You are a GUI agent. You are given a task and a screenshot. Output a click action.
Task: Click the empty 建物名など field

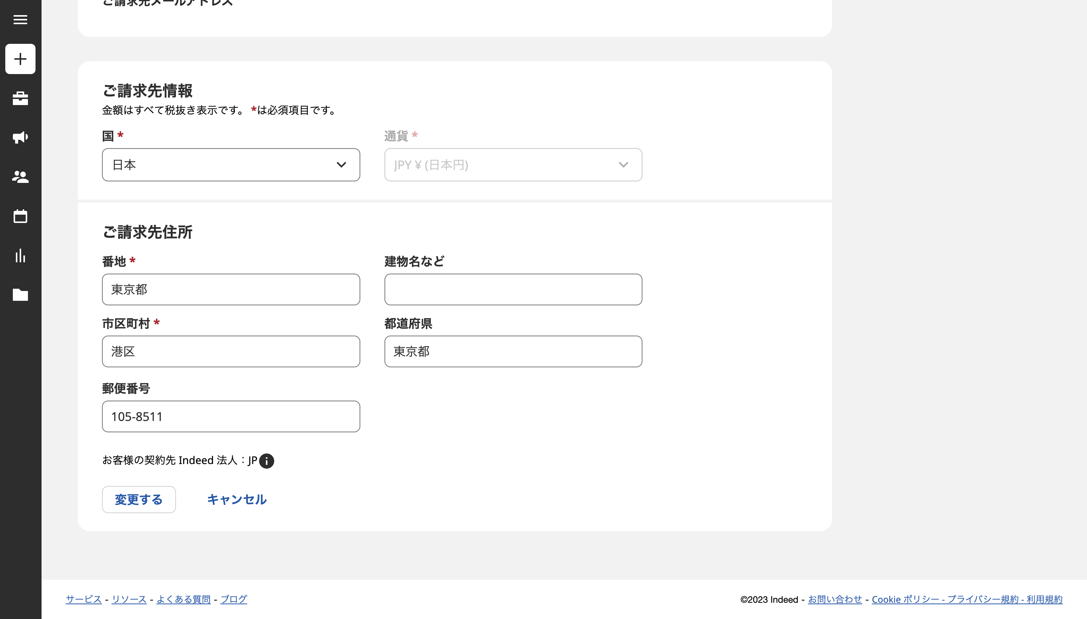point(513,289)
